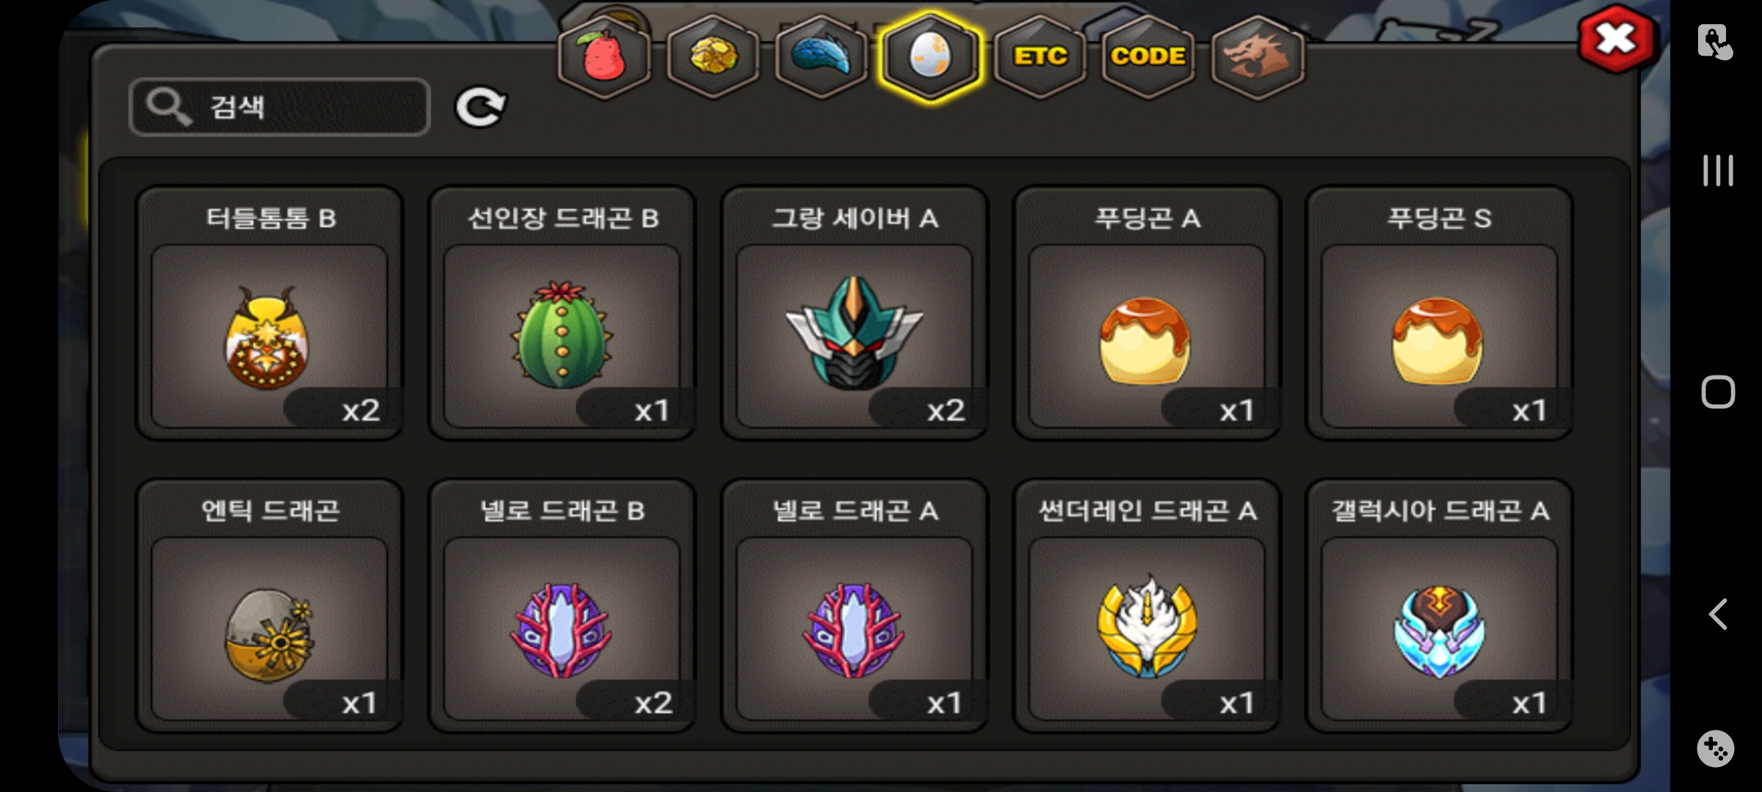Open the ETC items tab
Screen dimensions: 1762x792
point(1040,56)
